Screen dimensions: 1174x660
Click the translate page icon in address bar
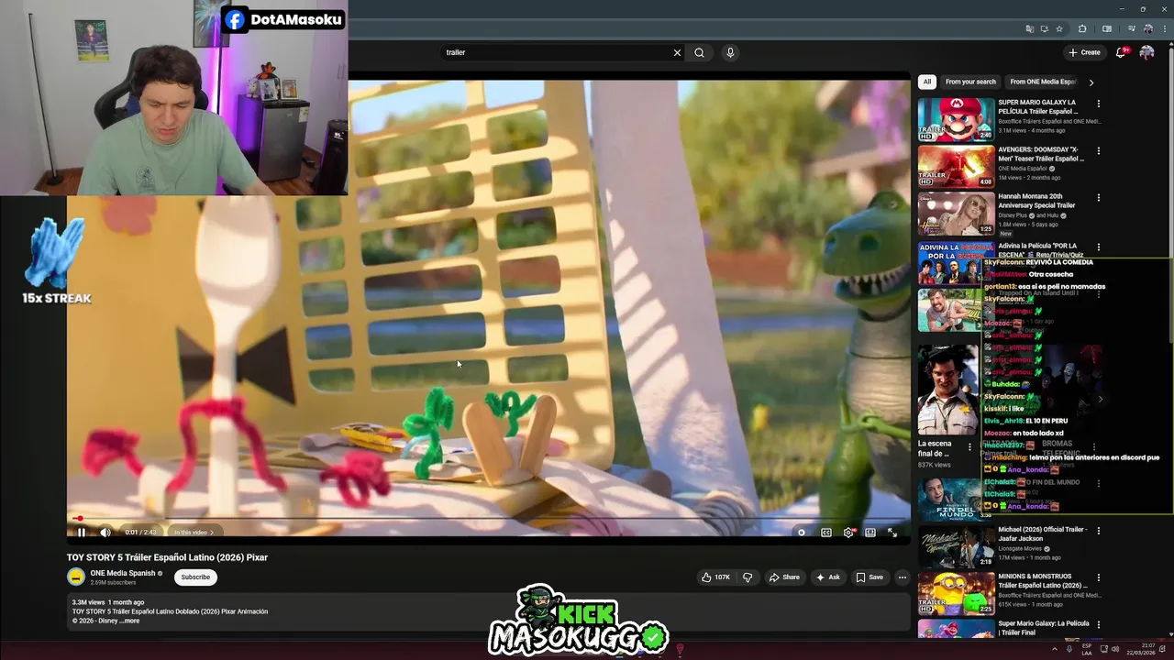(x=1029, y=28)
